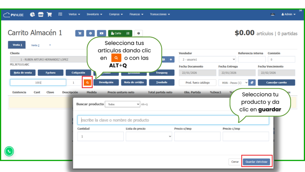The width and height of the screenshot is (305, 172).
Task: Click the cash money icon button
Action: 102,33
